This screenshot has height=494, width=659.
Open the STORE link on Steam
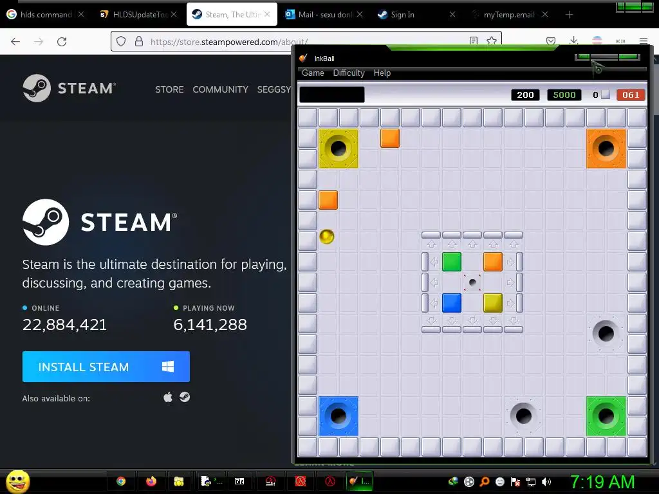[169, 89]
